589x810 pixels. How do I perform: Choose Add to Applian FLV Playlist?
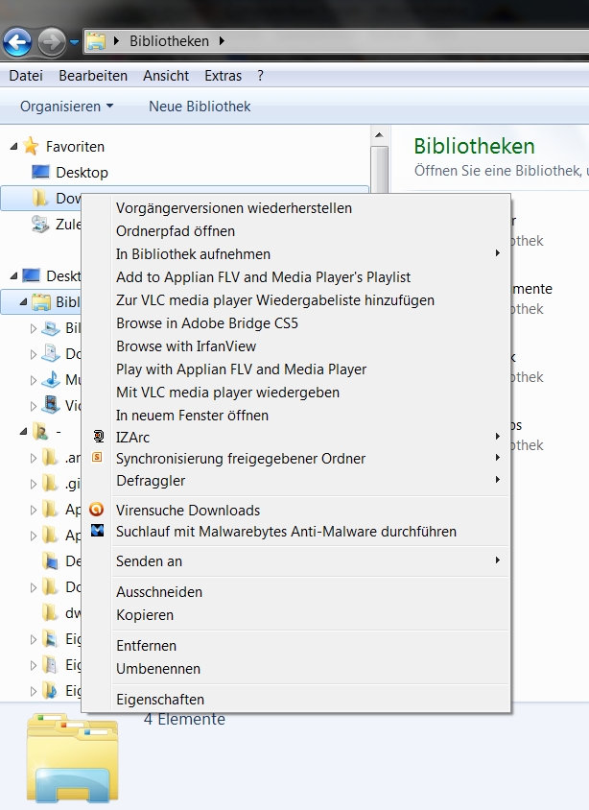(296, 277)
